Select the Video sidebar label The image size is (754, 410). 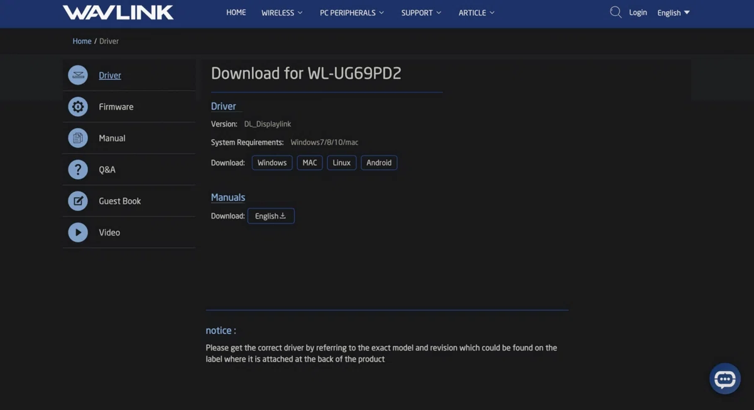point(109,232)
